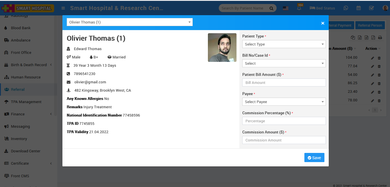
Task: Click the phone call icon in header
Action: [346, 8]
